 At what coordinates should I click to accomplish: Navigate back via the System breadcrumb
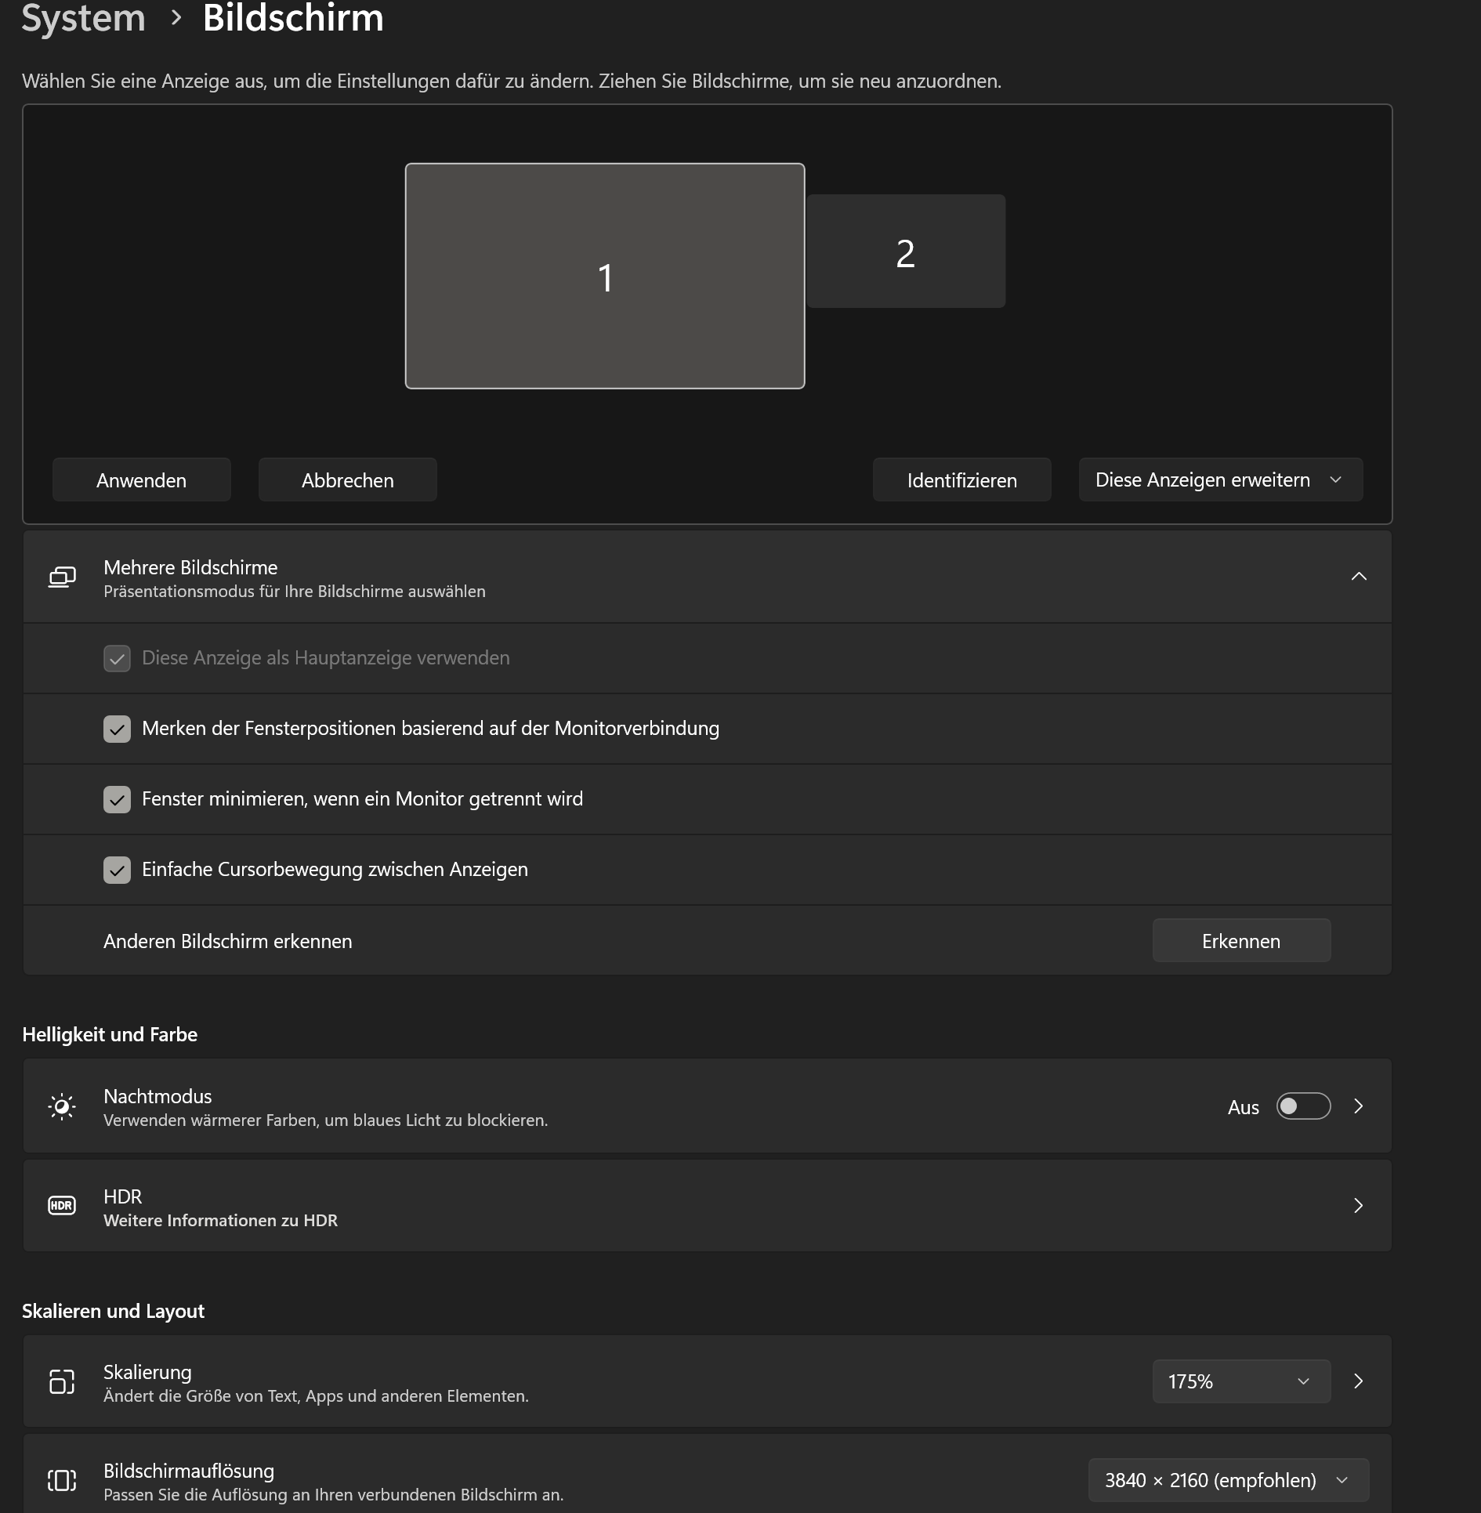[83, 19]
